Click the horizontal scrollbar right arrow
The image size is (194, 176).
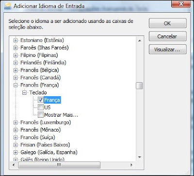click(x=131, y=165)
